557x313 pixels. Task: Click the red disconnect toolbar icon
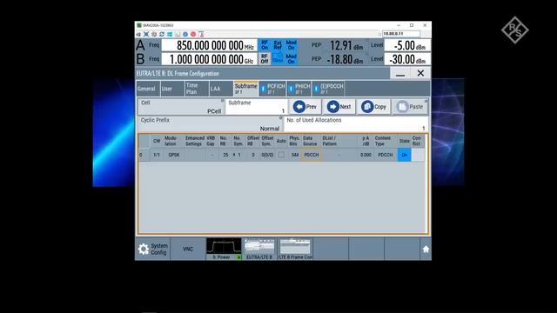(193, 34)
